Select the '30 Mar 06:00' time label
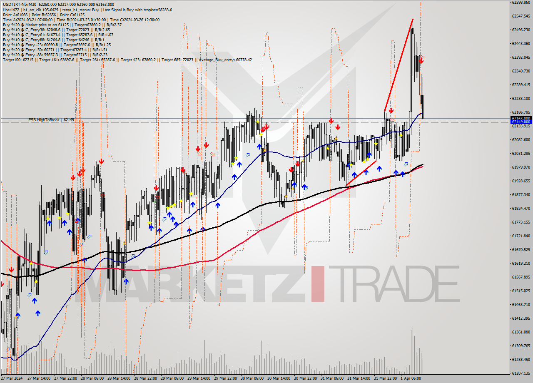The image size is (533, 383). point(252,378)
